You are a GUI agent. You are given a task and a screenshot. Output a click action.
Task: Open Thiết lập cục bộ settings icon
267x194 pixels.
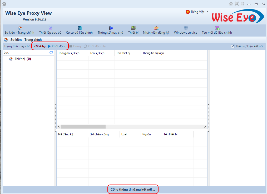point(50,28)
